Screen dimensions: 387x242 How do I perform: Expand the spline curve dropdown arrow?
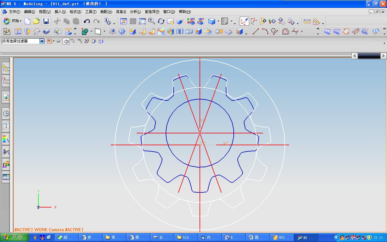[302, 31]
